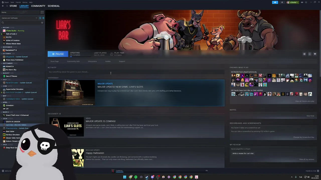Select Grand Theft Auto V Enhanced
Viewport: 321px width, 180px height.
(x=17, y=115)
